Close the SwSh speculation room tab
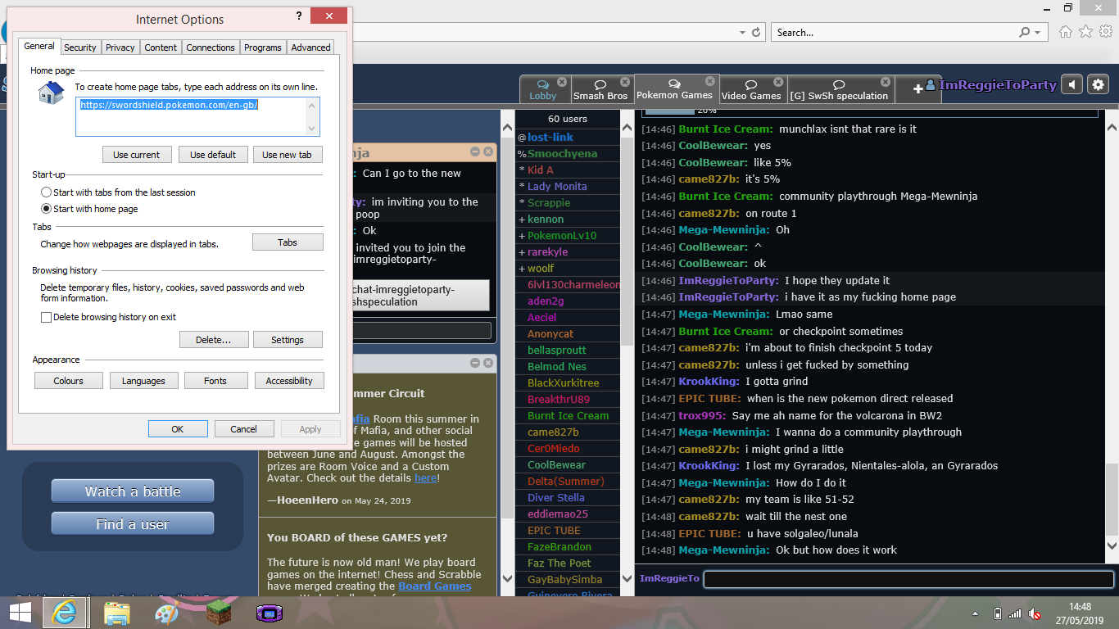The width and height of the screenshot is (1119, 629). [x=886, y=82]
